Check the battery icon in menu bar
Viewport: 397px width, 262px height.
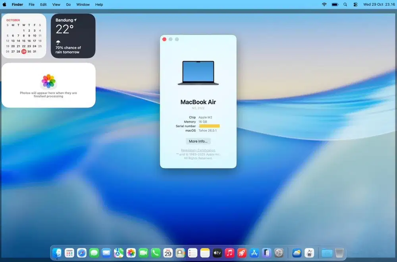coord(334,4)
